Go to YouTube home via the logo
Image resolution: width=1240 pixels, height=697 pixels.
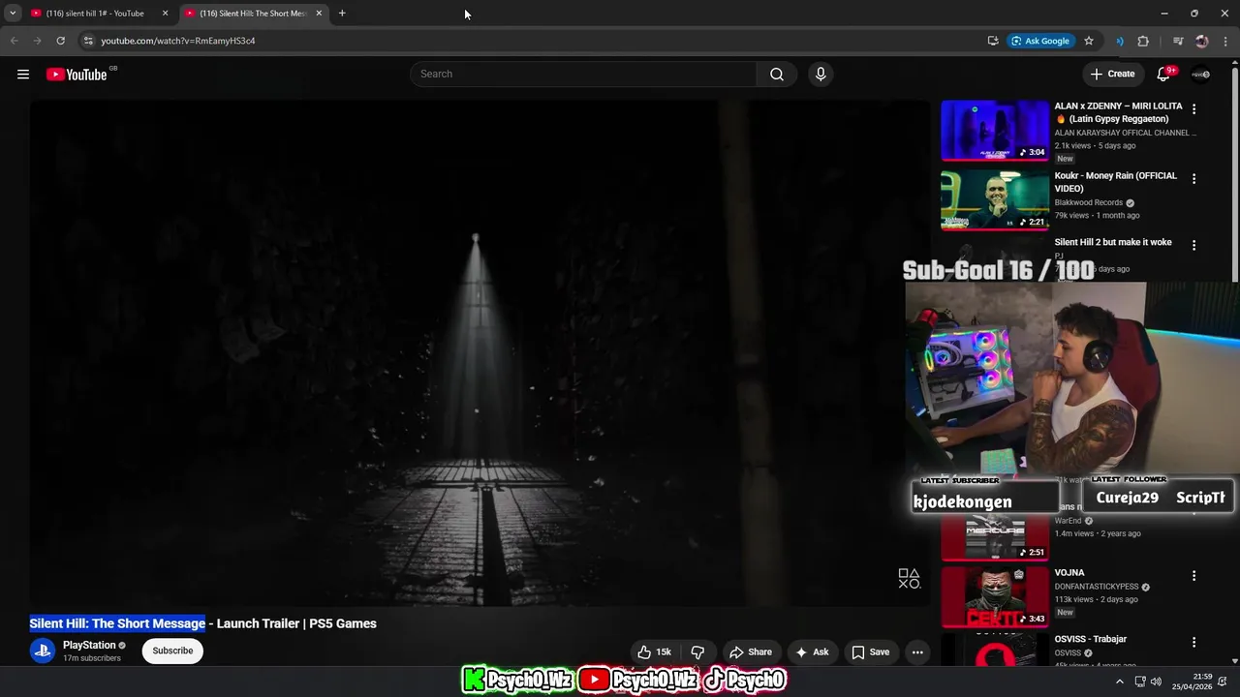pyautogui.click(x=77, y=75)
